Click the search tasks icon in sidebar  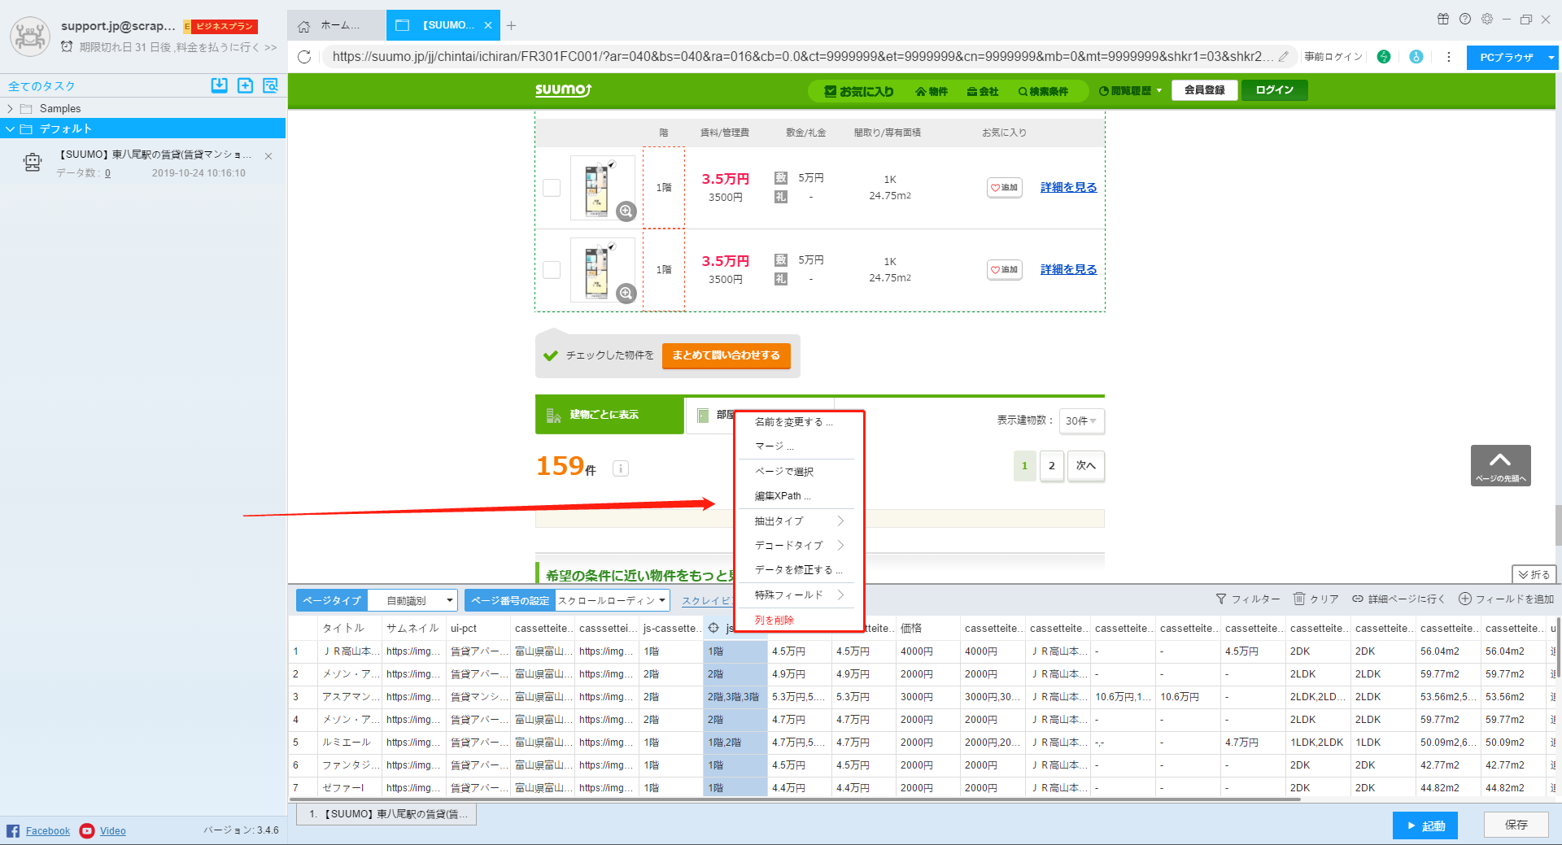click(x=270, y=85)
